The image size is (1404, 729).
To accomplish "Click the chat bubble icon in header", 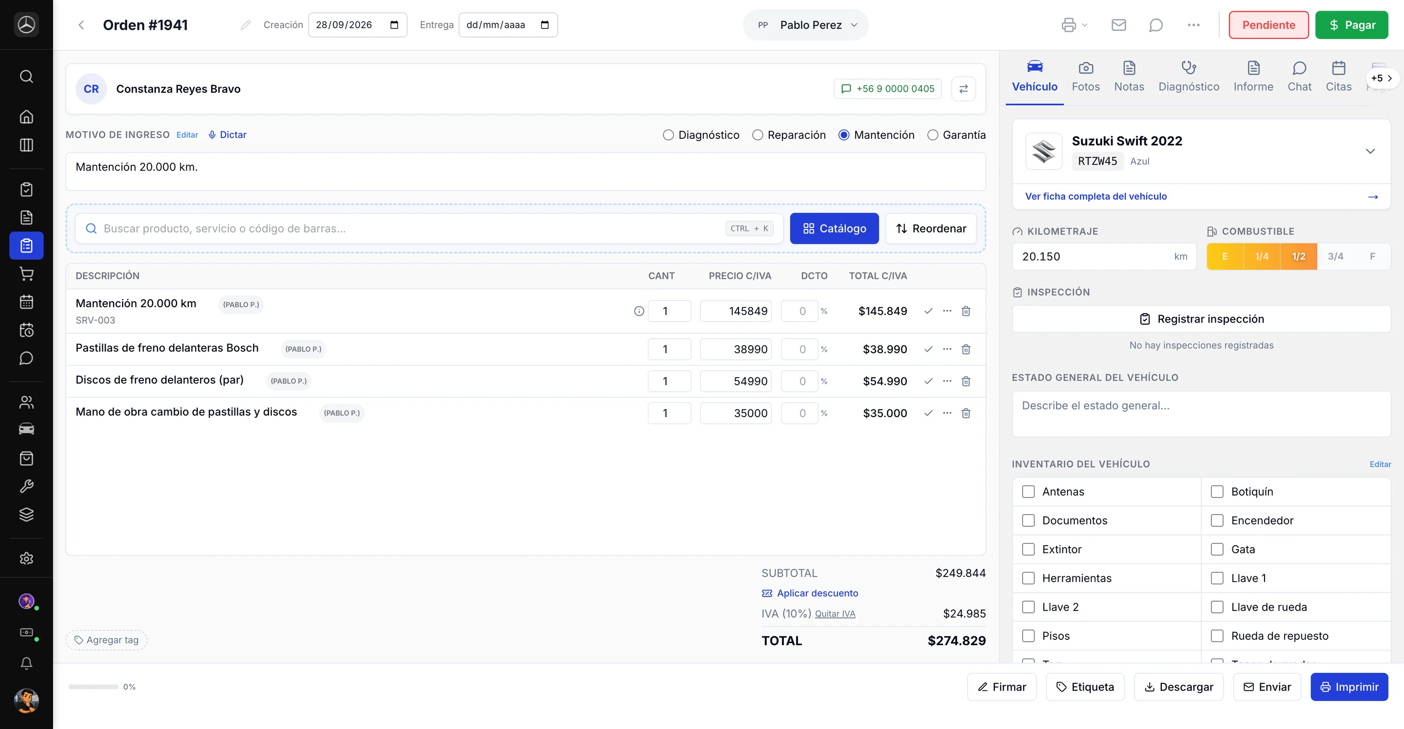I will [x=1155, y=25].
